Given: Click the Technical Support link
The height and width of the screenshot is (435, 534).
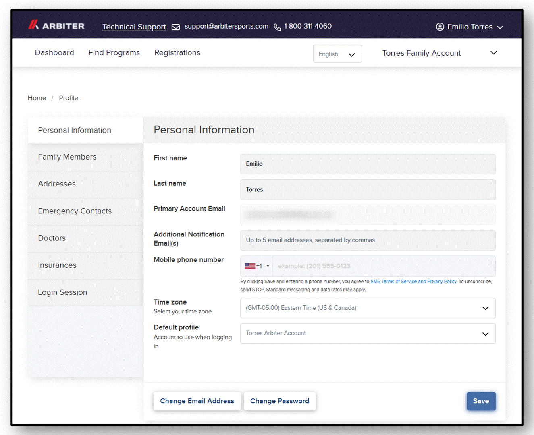Looking at the screenshot, I should (x=134, y=27).
